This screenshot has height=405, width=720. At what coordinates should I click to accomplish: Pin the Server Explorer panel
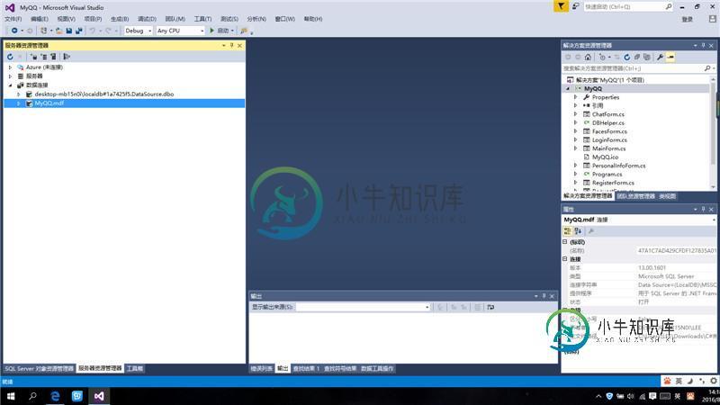click(231, 46)
